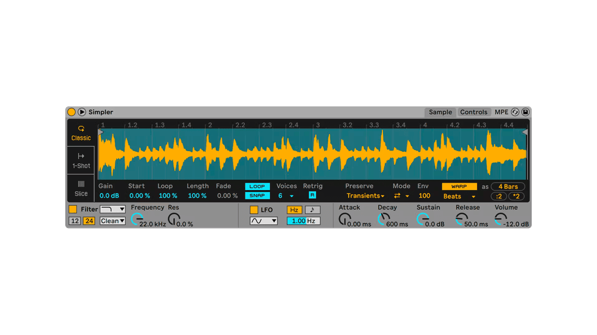Click the save preset disk icon
The height and width of the screenshot is (335, 597).
[525, 112]
